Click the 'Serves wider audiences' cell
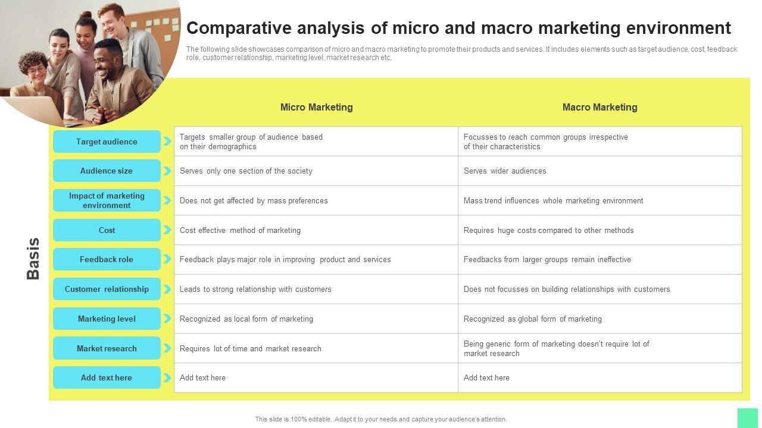Screen dimensions: 762x428 599,171
